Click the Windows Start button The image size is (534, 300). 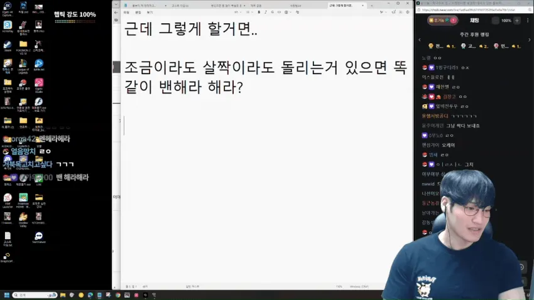pyautogui.click(x=6, y=295)
